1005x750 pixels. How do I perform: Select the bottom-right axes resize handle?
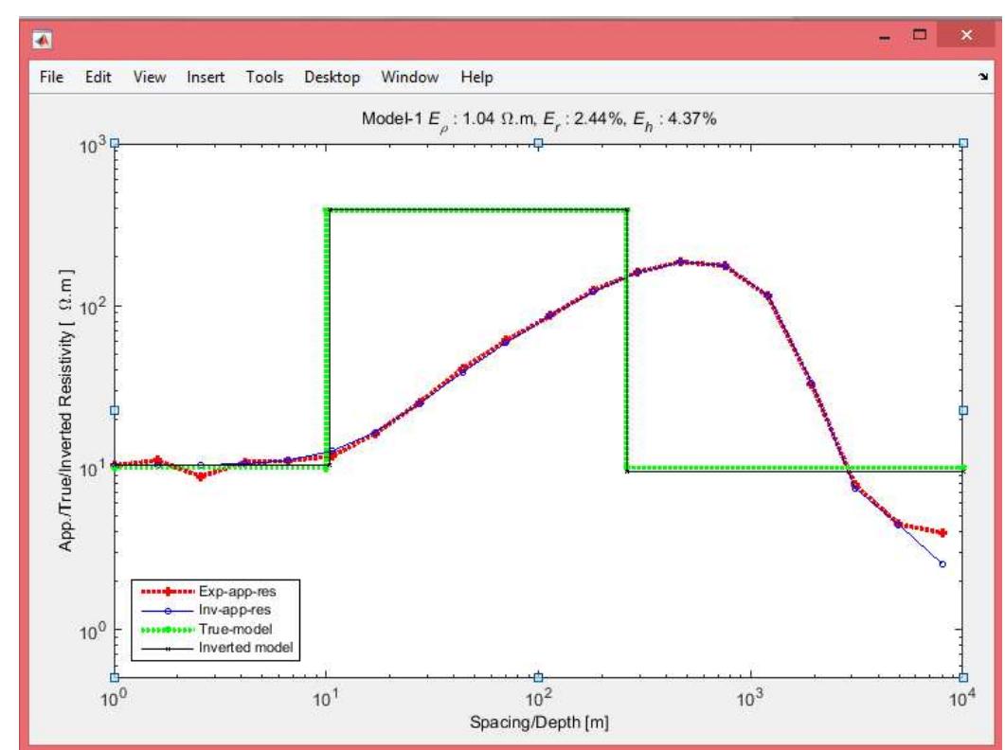(963, 678)
